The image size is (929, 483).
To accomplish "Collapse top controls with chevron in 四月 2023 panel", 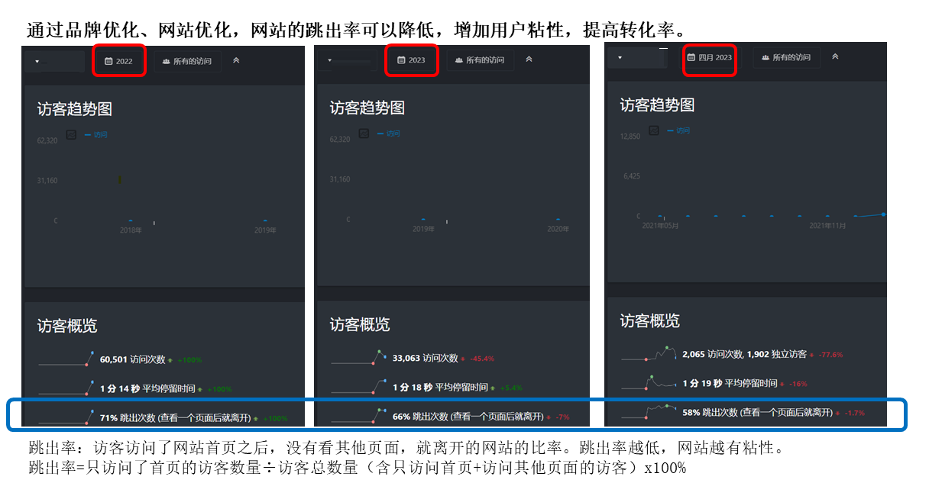I will pos(835,56).
